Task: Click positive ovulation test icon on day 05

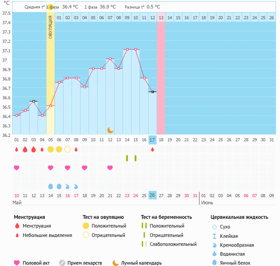Action: 51,149
